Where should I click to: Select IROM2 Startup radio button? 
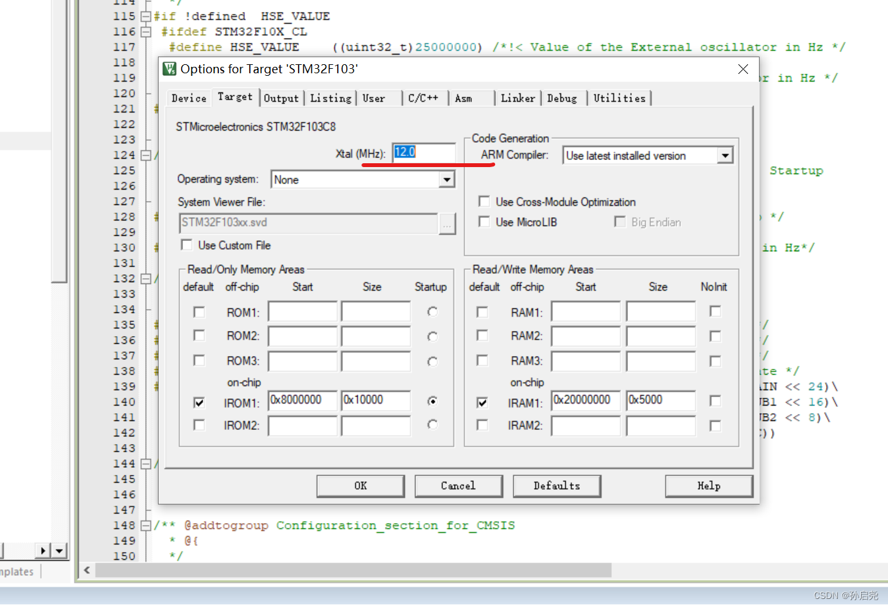click(x=432, y=425)
